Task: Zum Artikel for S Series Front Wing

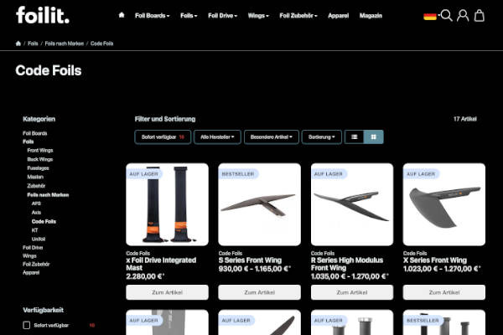Action: point(260,292)
